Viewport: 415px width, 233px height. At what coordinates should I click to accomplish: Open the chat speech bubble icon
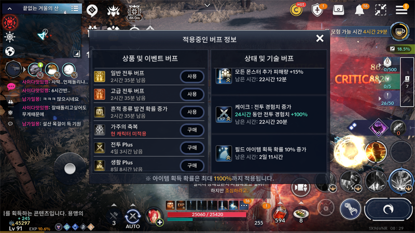[10, 86]
